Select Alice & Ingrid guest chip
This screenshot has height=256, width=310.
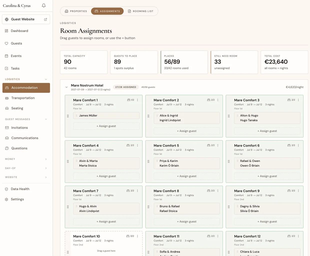(x=187, y=118)
